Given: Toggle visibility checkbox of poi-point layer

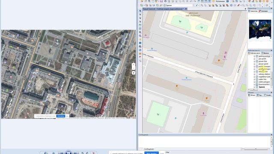Looking at the screenshot, I should [257, 59].
